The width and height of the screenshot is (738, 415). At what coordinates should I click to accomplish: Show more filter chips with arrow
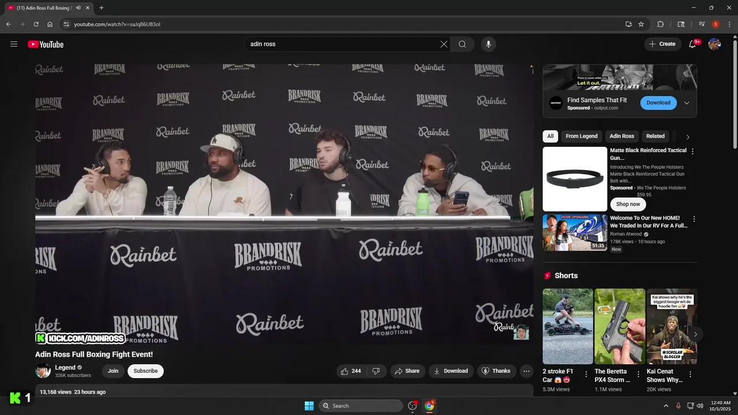point(687,137)
